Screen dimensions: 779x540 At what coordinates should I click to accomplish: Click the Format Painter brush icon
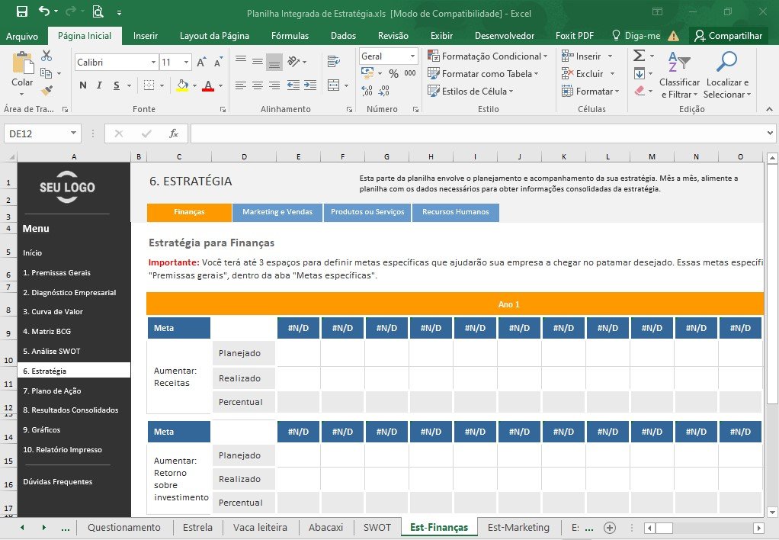point(46,91)
